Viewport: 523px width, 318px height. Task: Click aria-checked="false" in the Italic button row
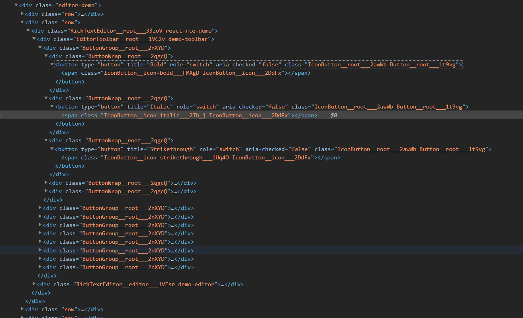(254, 107)
